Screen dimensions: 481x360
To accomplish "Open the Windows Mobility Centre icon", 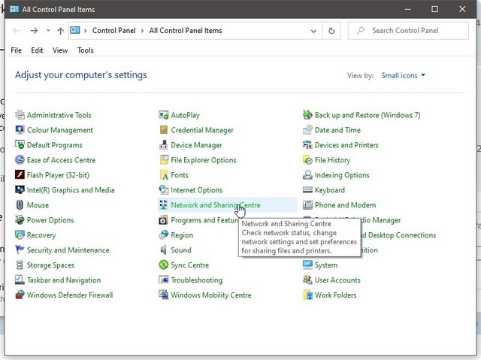I will click(164, 295).
